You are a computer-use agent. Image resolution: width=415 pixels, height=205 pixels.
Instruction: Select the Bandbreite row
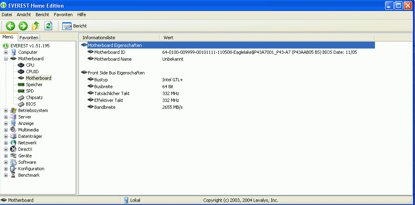pyautogui.click(x=228, y=107)
